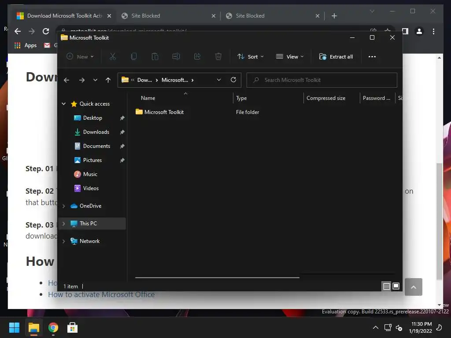
Task: Open Apps bookmark in Chrome
Action: 26,45
